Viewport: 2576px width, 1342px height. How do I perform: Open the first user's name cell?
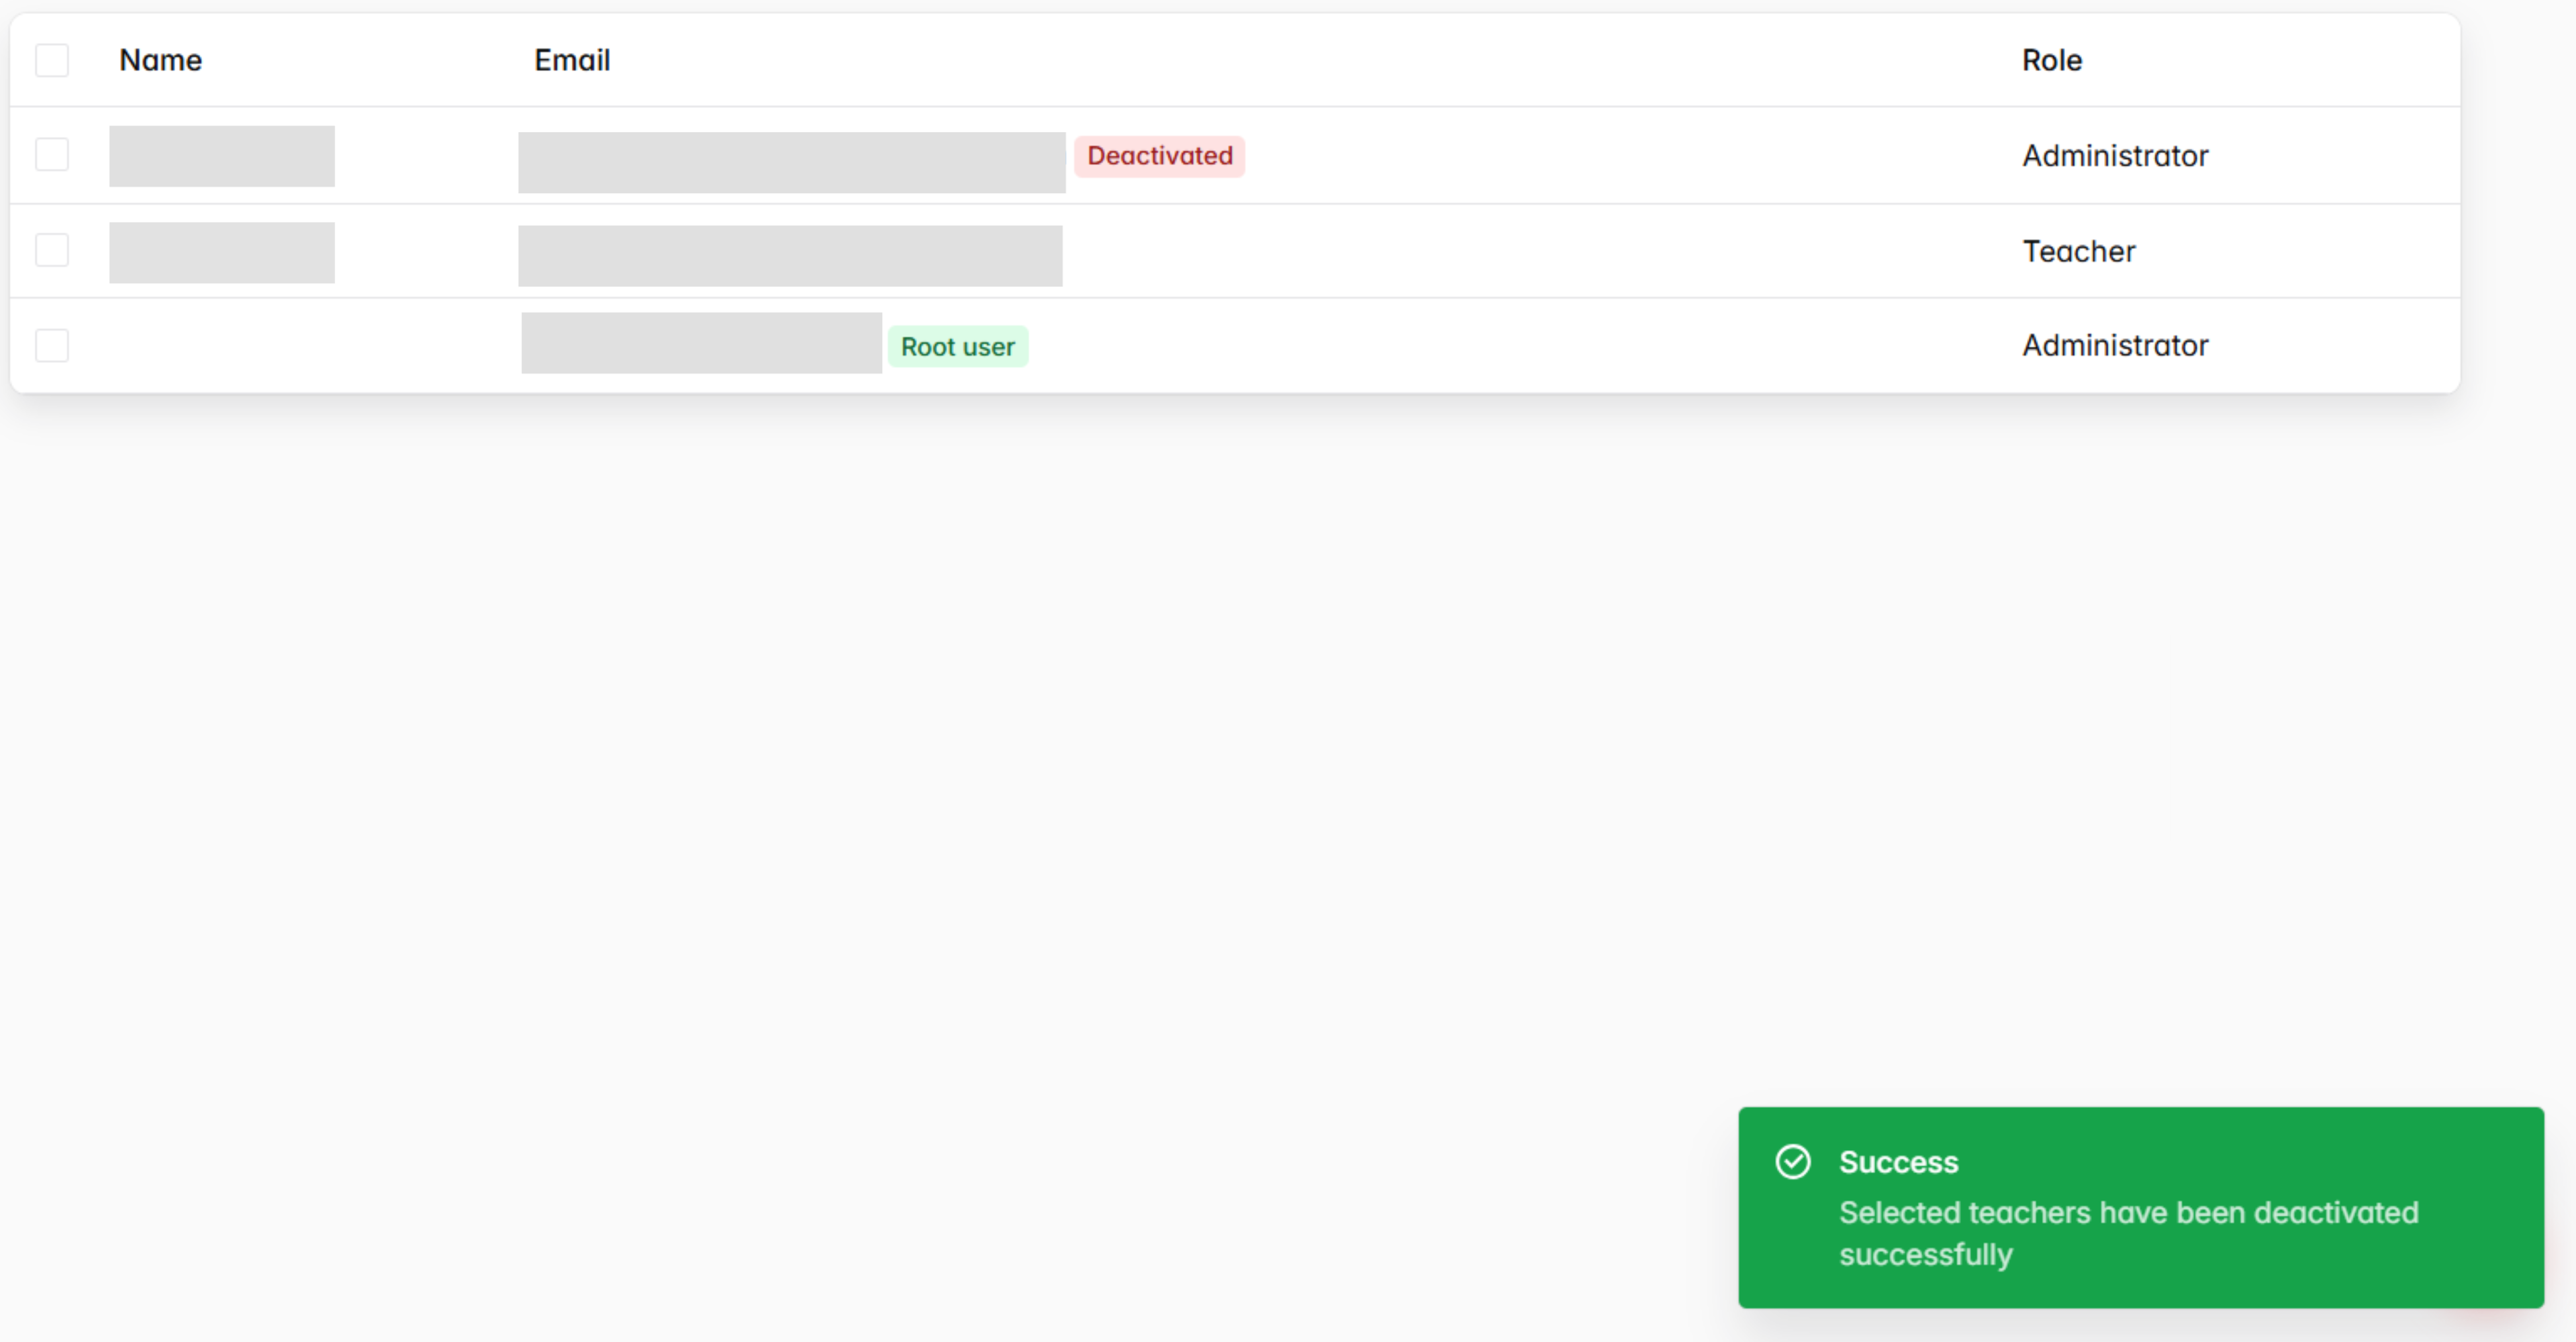[x=221, y=156]
